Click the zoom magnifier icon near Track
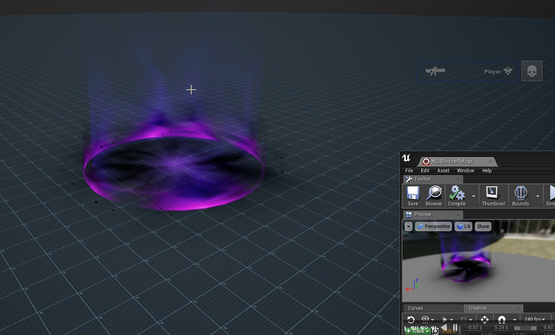 [x=435, y=330]
